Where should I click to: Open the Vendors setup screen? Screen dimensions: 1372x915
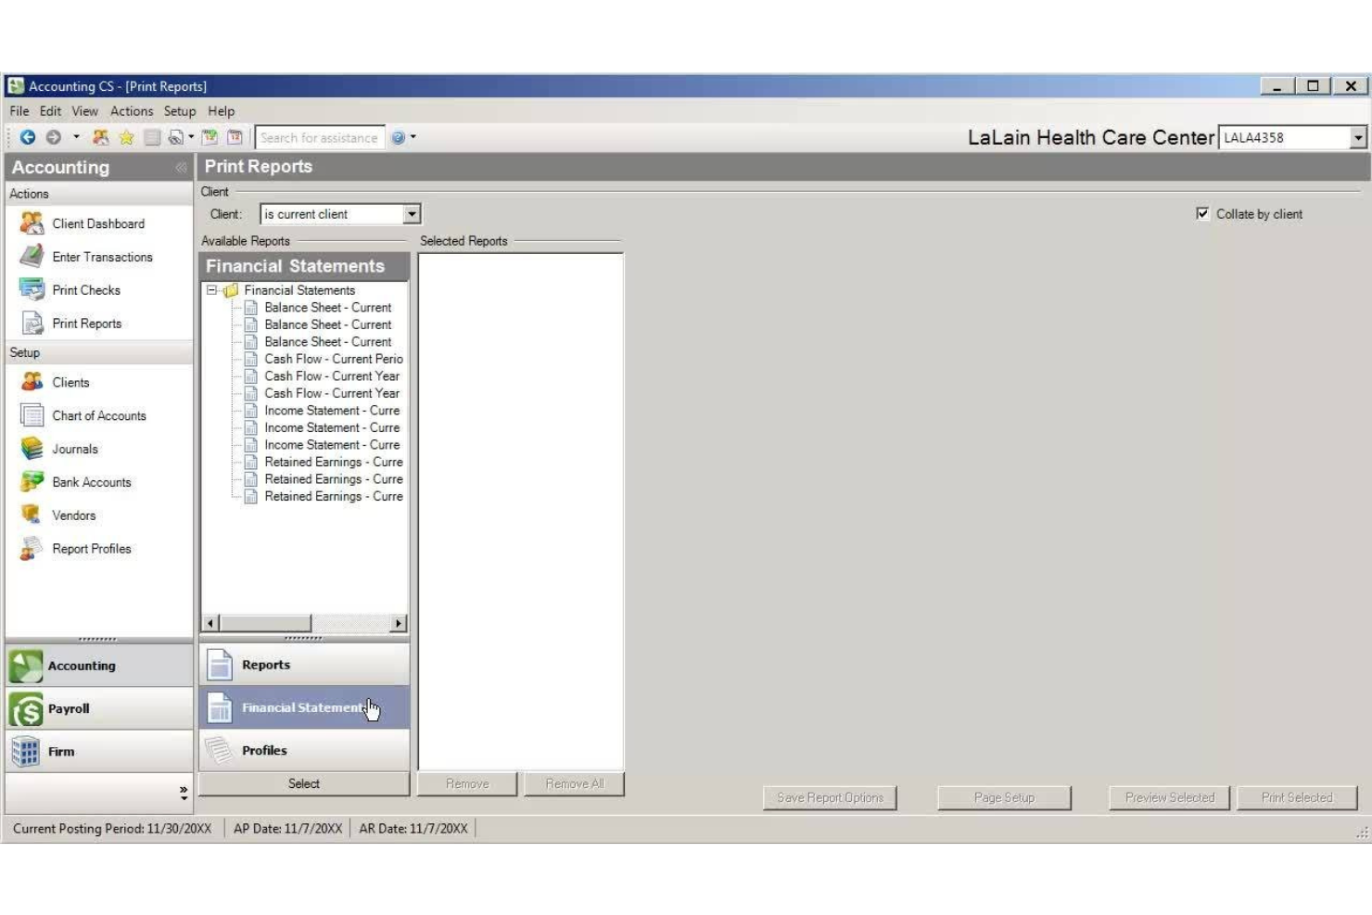click(x=74, y=515)
